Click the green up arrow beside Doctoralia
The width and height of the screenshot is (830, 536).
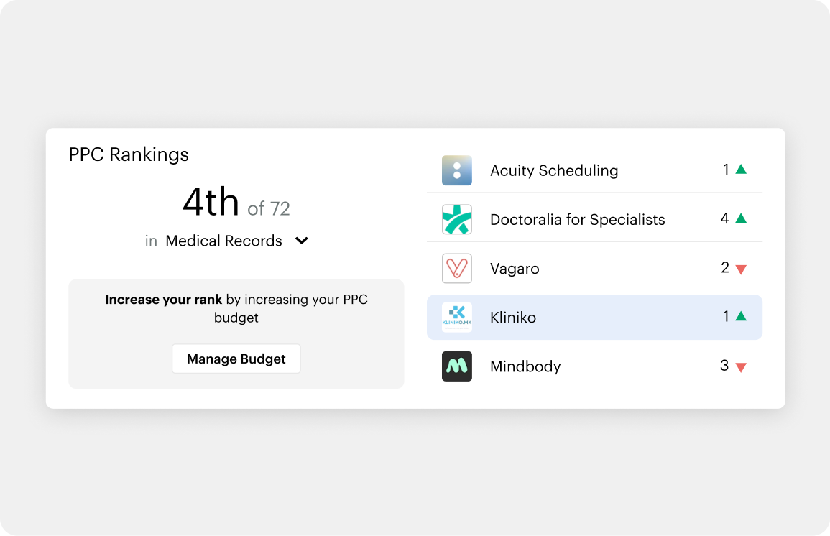point(741,218)
